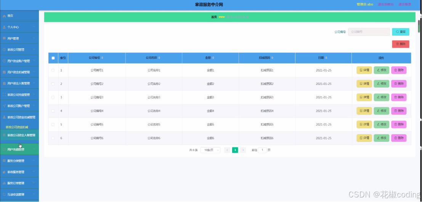Click 修改 for row 公司编号5
Screen dimensions: 422x202
pos(381,124)
